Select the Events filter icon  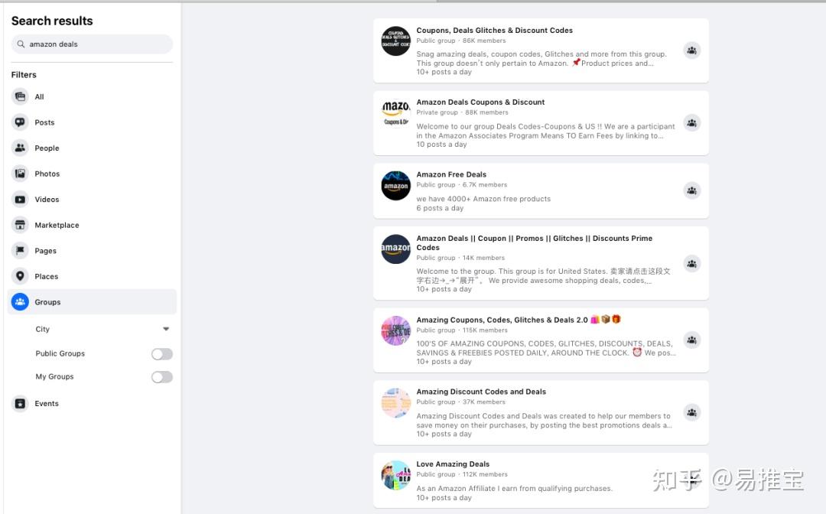[20, 403]
